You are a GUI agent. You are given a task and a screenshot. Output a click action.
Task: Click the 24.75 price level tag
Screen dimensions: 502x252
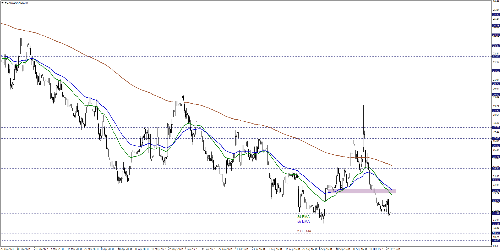tap(496, 26)
